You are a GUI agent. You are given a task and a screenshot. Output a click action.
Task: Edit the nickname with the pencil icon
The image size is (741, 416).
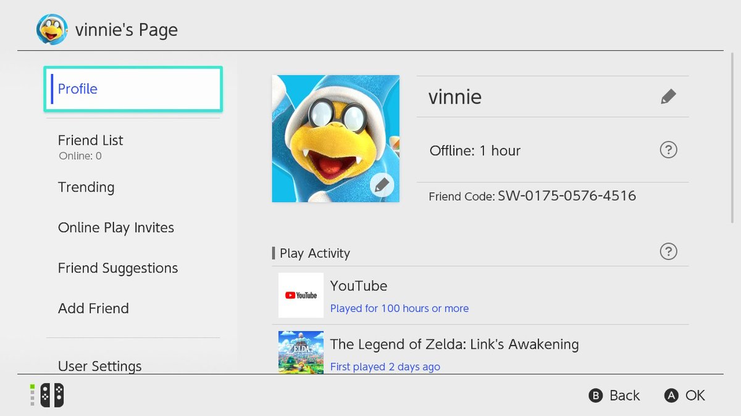pyautogui.click(x=668, y=97)
